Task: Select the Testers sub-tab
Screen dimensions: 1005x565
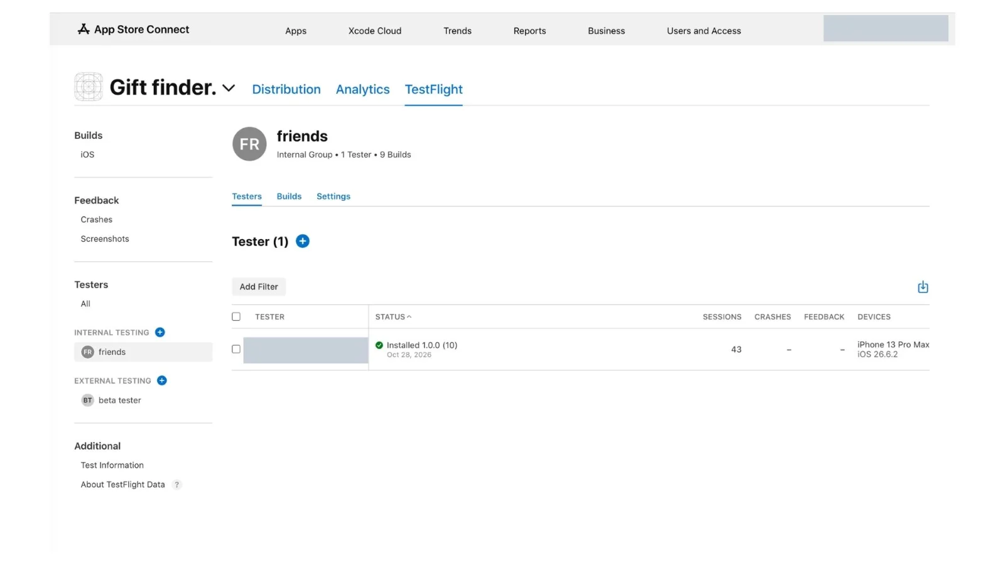Action: point(247,196)
